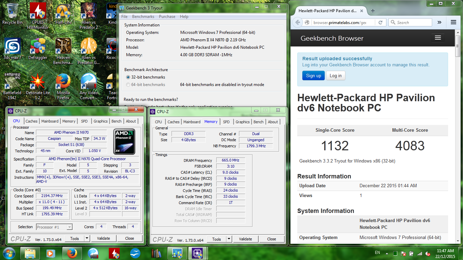This screenshot has width=463, height=260.
Task: Switch to Mainboard tab in left CPU-Z window
Action: (50, 121)
